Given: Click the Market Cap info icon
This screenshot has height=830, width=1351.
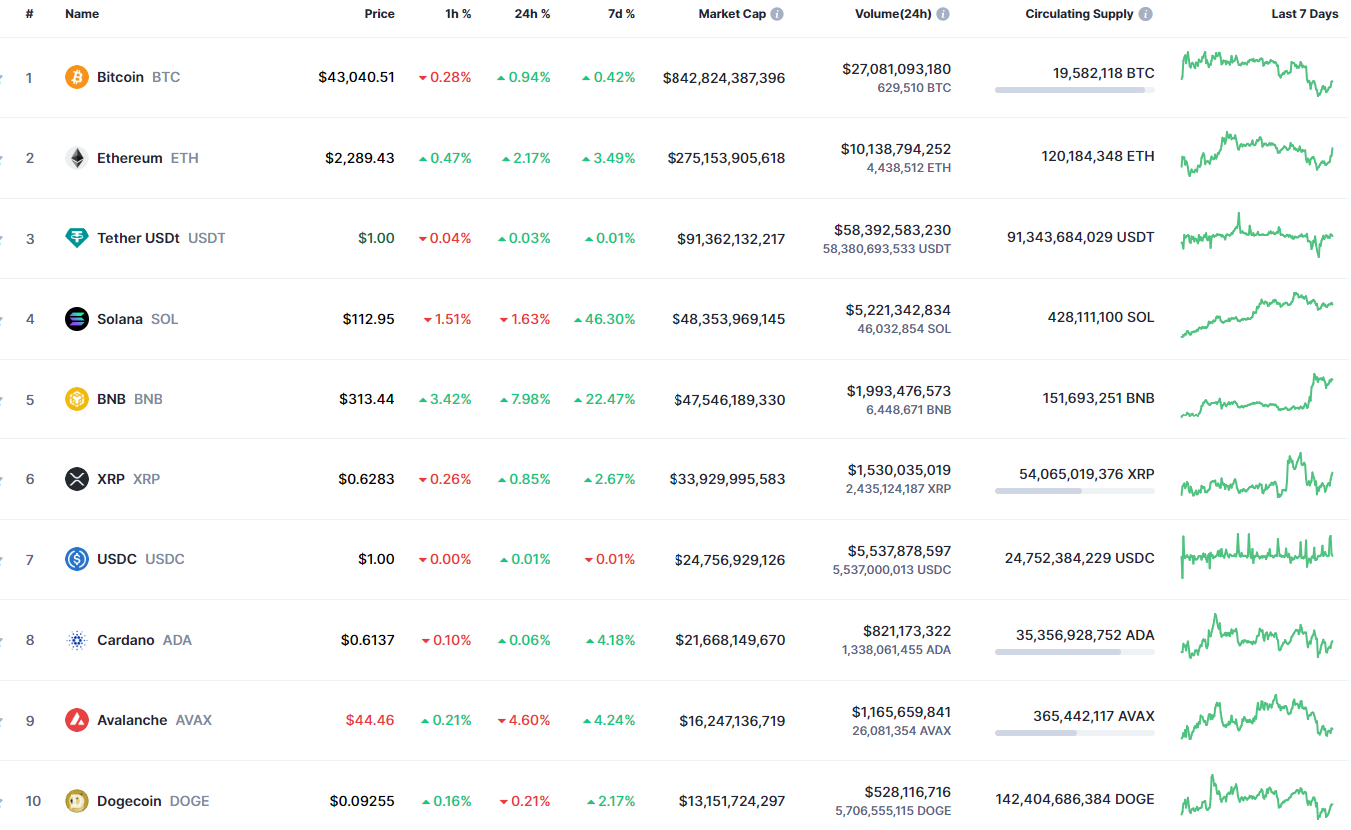Looking at the screenshot, I should (x=777, y=14).
